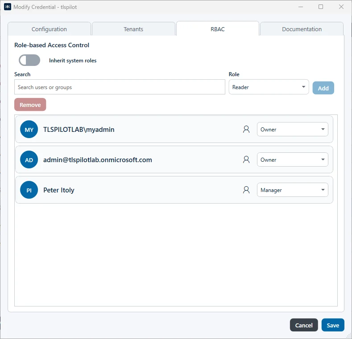Close the Modify Credential window
Screen dimensions: 352x339
[341, 7]
